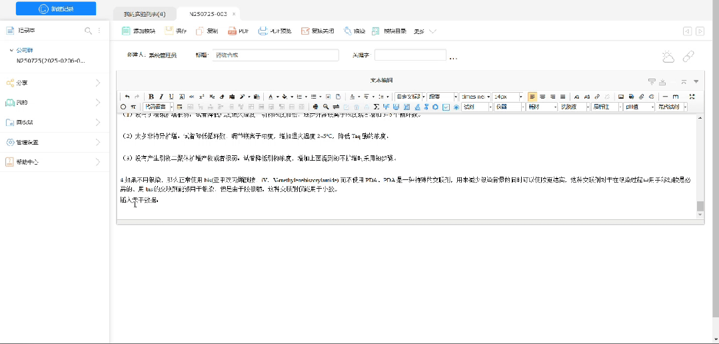719x344 pixels.
Task: Export the record with the PDF button
Action: coord(238,31)
